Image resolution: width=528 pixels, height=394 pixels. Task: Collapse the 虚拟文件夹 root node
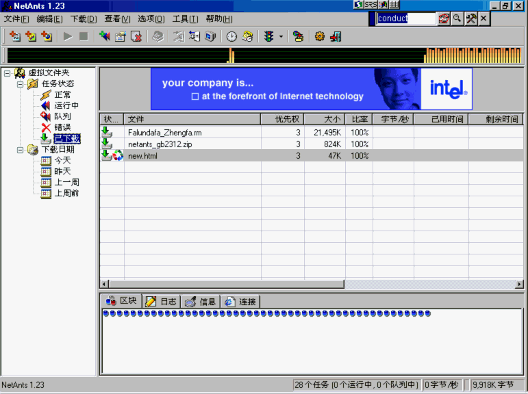7,73
